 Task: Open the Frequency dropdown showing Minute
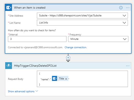pyautogui.click(x=98, y=39)
